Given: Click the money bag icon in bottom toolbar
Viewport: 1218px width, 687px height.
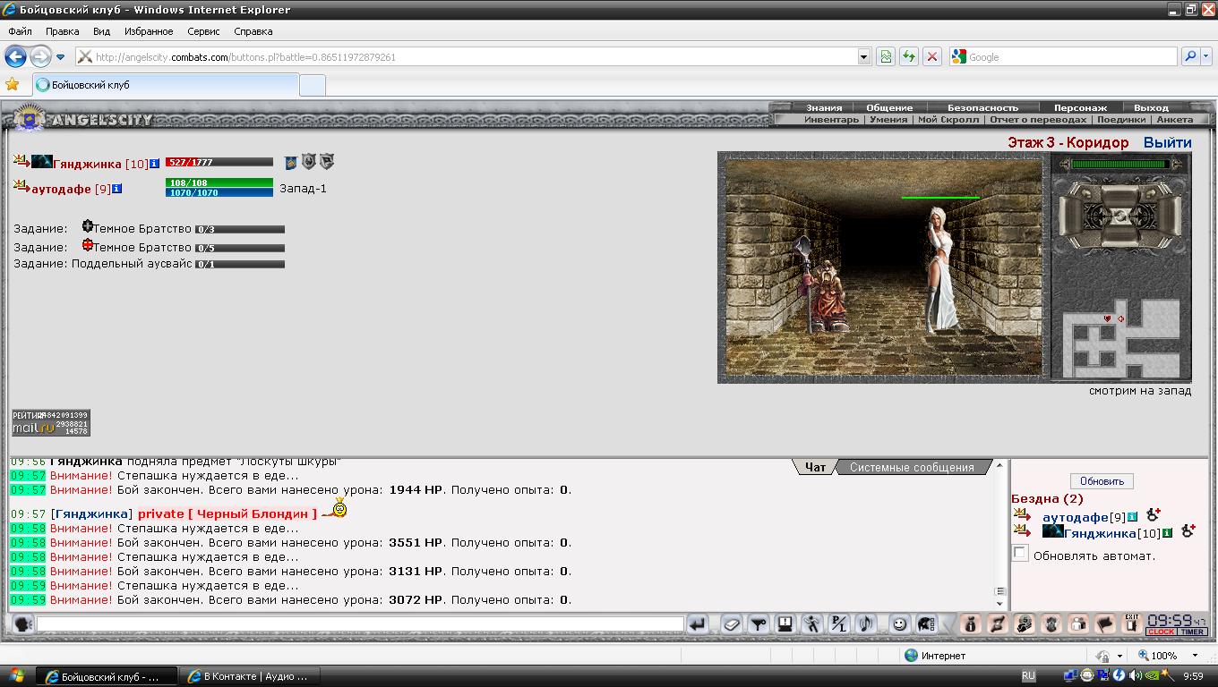Looking at the screenshot, I should [971, 624].
